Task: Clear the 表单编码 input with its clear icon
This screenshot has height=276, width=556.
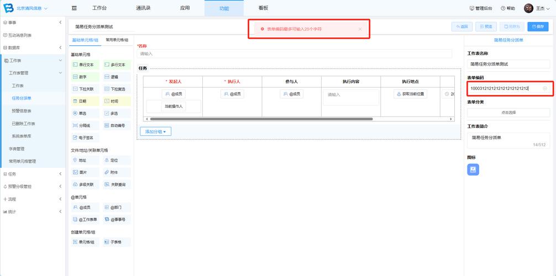Action: pos(544,88)
